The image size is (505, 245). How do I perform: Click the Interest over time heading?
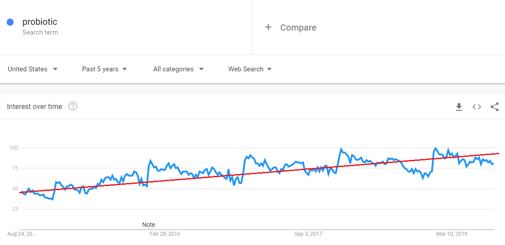[x=35, y=107]
